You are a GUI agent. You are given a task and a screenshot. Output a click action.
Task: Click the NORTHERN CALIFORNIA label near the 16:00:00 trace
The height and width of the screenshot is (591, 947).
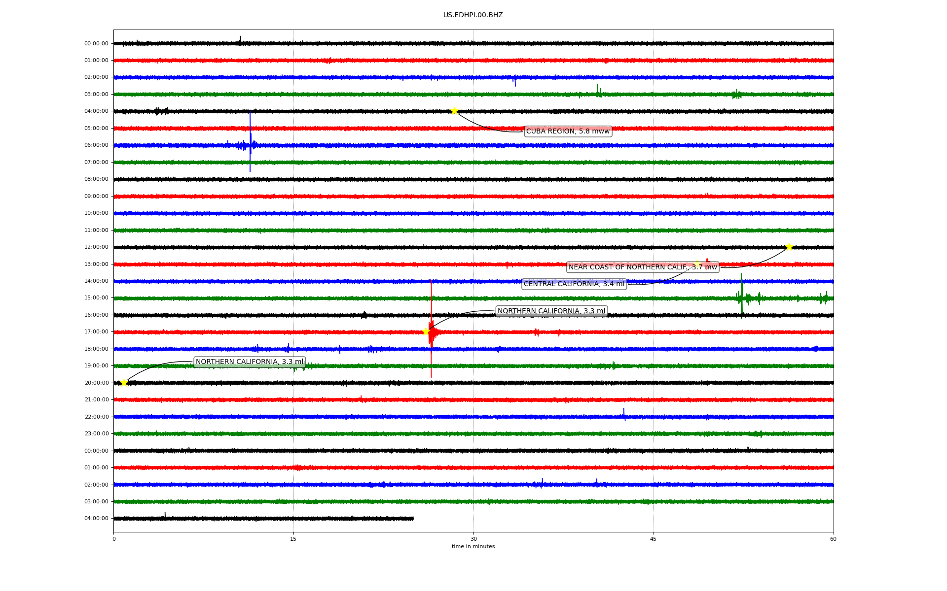point(551,311)
